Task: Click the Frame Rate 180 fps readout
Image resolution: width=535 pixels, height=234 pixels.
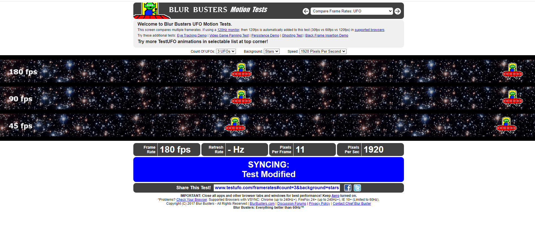Action: 167,150
